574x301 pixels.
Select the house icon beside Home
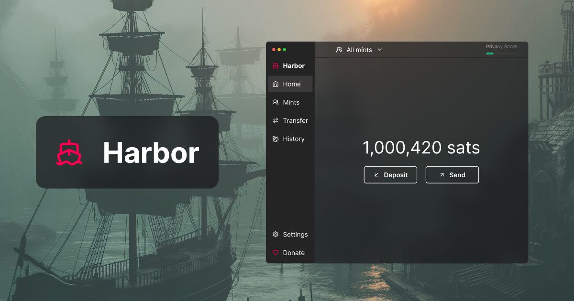[x=276, y=84]
